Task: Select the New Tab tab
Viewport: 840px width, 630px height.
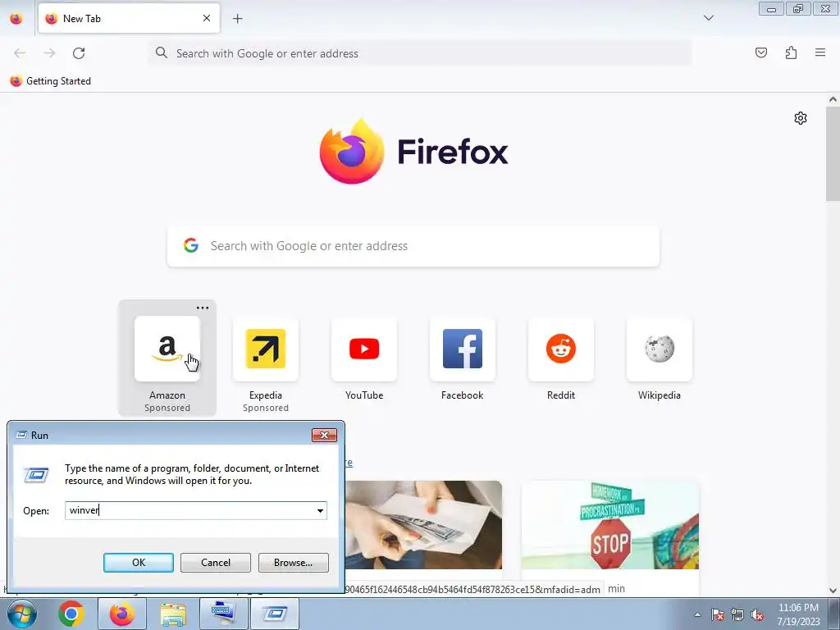Action: pyautogui.click(x=129, y=18)
